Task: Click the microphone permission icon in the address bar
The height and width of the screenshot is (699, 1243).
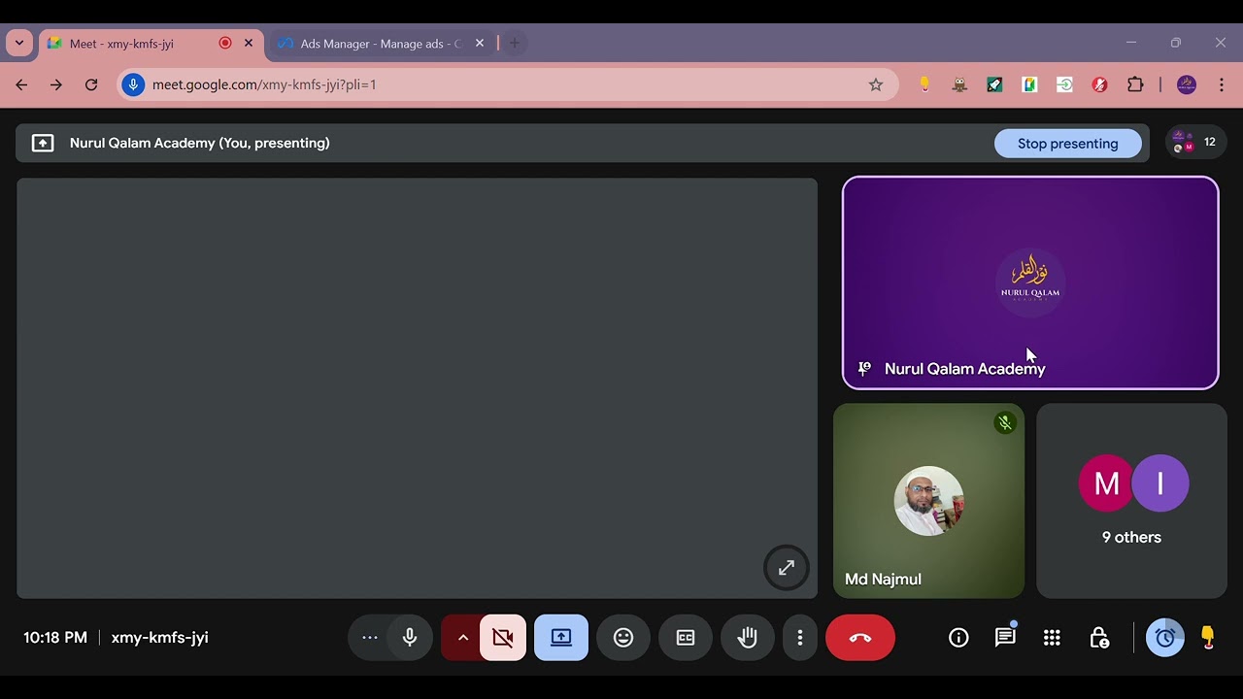Action: (x=134, y=84)
